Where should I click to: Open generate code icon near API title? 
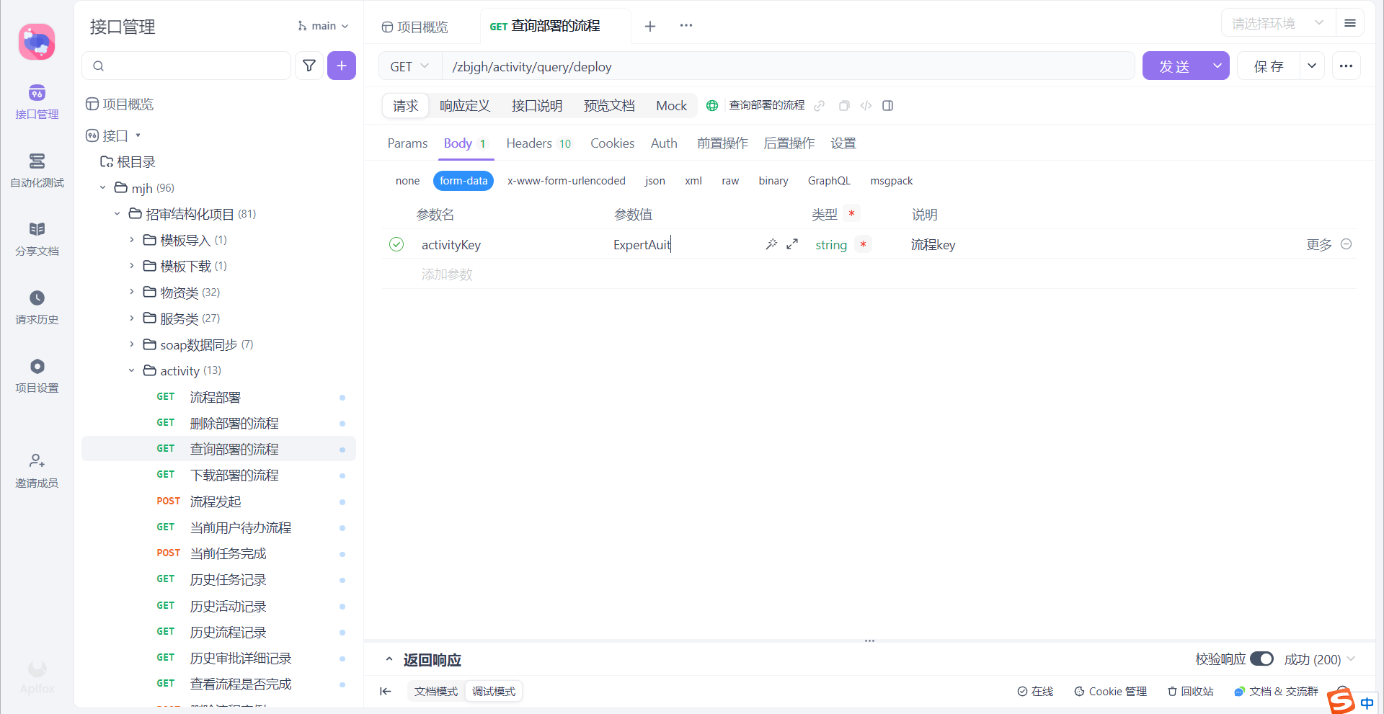click(866, 105)
